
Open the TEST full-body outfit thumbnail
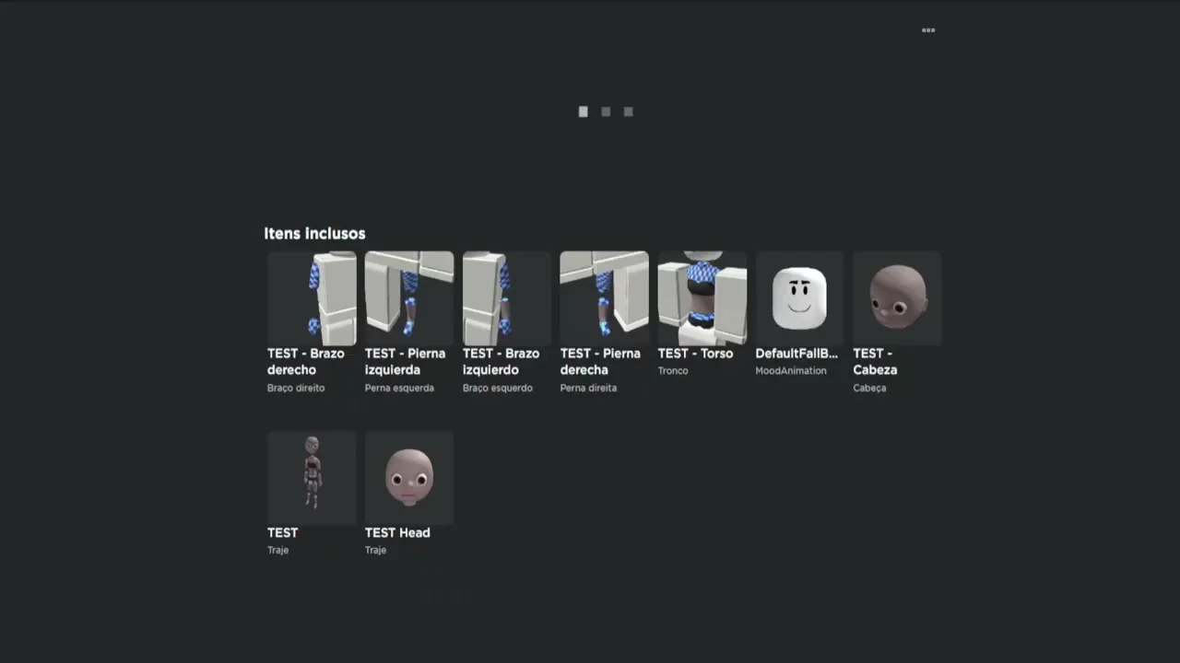pyautogui.click(x=312, y=478)
